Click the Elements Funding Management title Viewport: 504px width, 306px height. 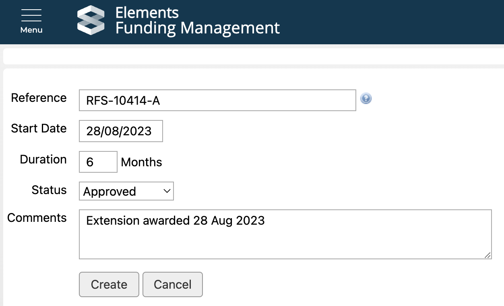[x=197, y=21]
